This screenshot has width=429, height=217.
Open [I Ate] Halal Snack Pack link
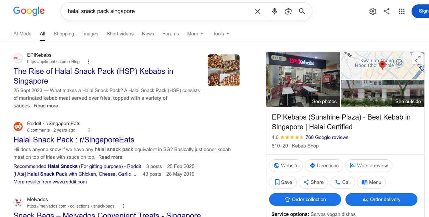click(x=75, y=174)
